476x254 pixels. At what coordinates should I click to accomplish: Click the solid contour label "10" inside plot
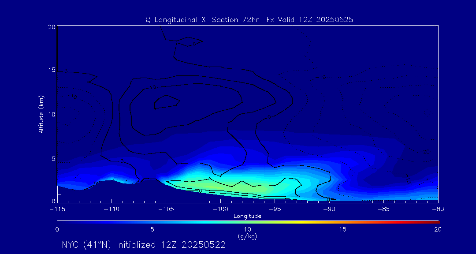(152, 87)
